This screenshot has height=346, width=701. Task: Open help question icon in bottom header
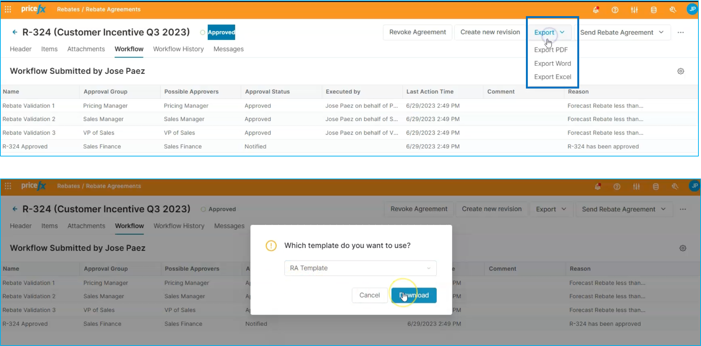(617, 187)
